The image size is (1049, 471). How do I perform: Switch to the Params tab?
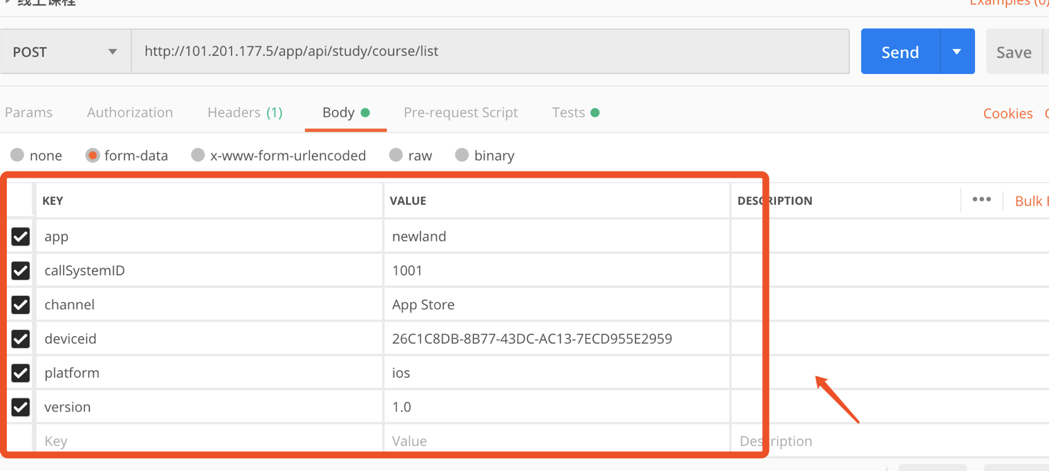tap(29, 113)
